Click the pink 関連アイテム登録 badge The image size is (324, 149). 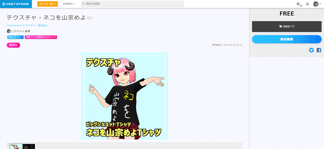click(41, 37)
